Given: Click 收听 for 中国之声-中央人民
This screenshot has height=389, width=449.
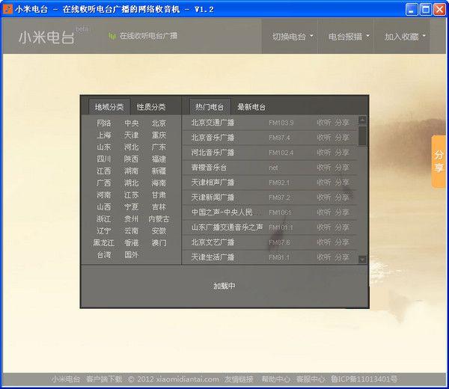Looking at the screenshot, I should point(324,212).
